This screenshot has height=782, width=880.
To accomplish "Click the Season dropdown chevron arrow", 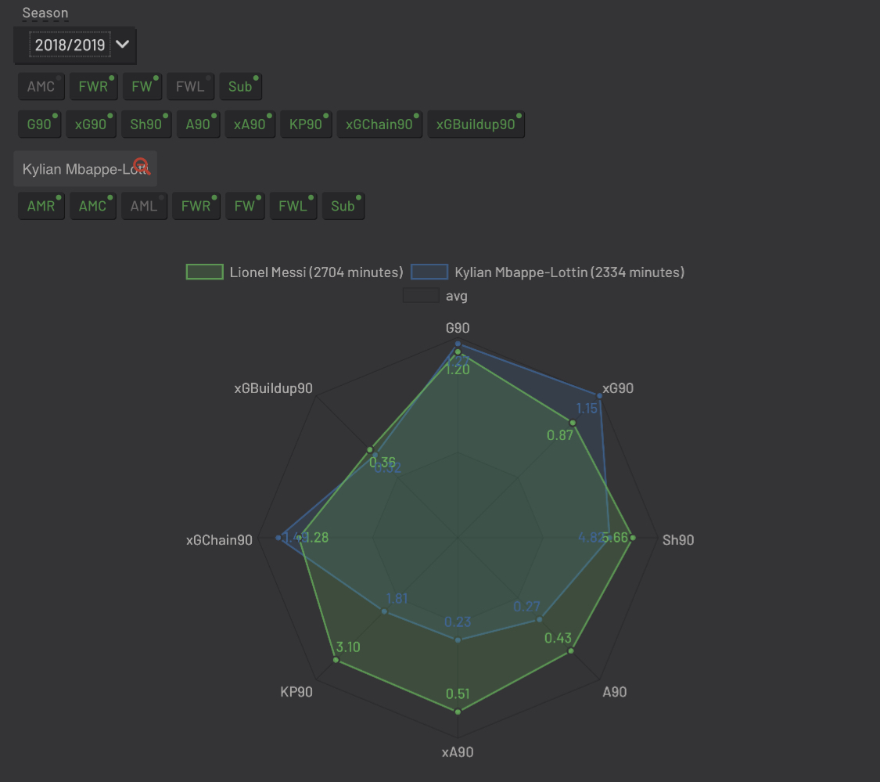I will (x=122, y=45).
